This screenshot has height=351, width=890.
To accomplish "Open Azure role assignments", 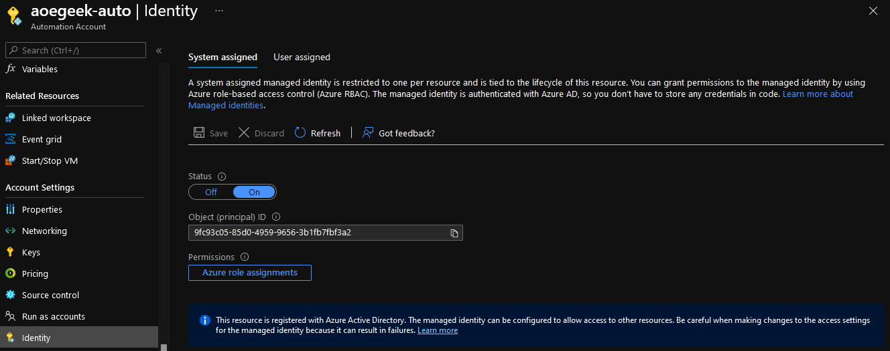I will [x=250, y=273].
